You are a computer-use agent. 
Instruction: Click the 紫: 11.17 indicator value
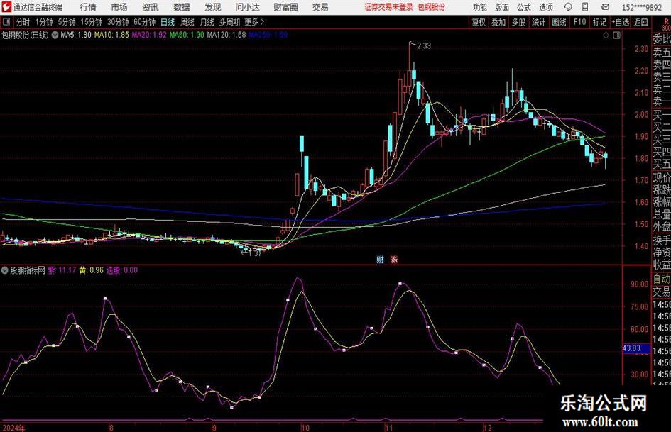(62, 270)
